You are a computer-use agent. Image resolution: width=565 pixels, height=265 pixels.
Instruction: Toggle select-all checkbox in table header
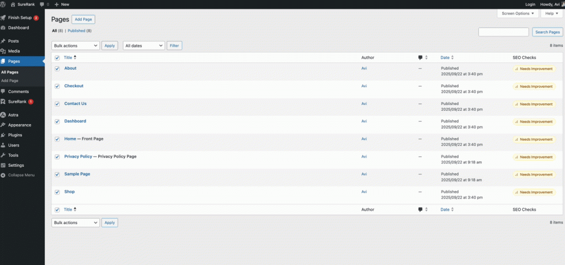click(x=57, y=57)
